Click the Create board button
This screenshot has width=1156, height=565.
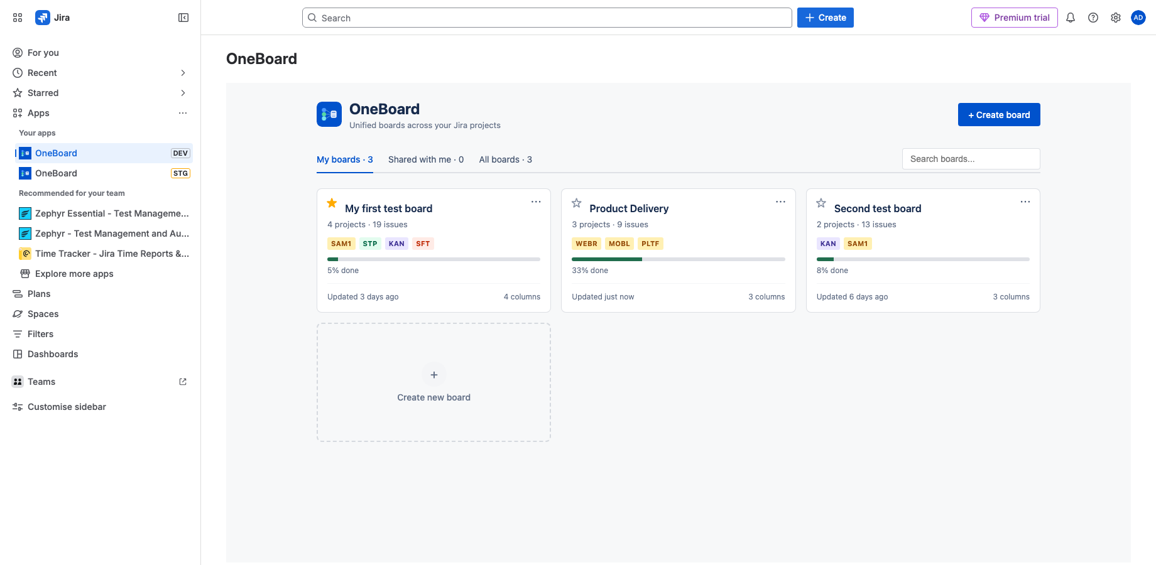tap(999, 115)
